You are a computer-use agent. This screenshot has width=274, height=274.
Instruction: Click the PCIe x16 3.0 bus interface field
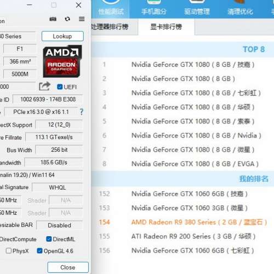(x=41, y=112)
